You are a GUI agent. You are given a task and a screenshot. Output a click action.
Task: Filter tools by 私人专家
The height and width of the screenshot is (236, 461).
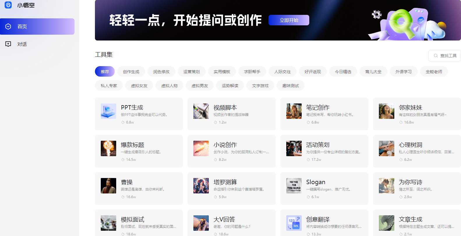[x=109, y=86]
